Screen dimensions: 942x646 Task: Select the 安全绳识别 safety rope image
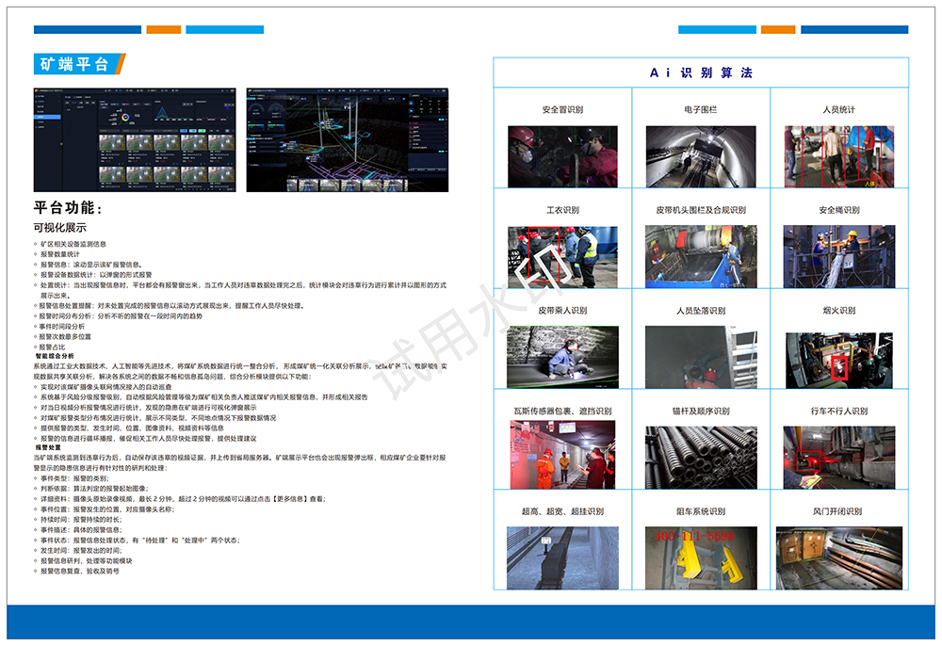[838, 256]
